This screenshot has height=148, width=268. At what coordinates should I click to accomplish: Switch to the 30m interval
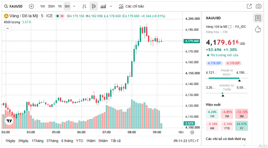click(x=51, y=7)
